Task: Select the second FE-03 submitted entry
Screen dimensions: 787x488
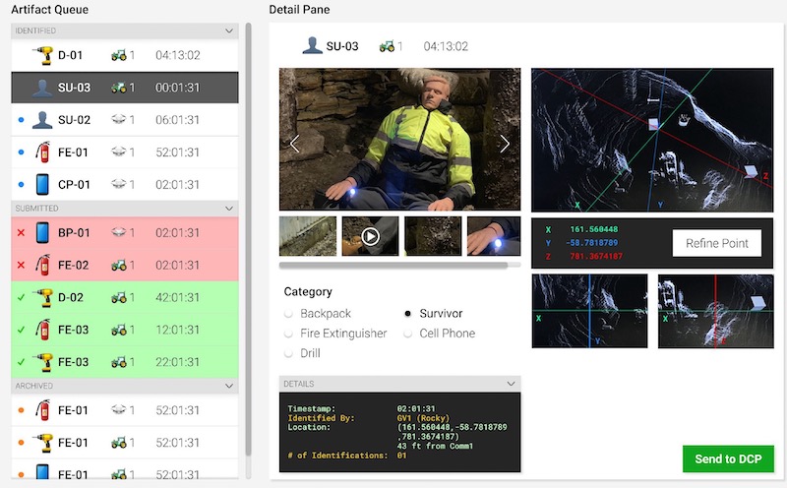Action: (124, 361)
